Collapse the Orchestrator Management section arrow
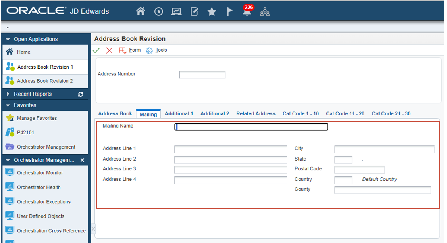 pyautogui.click(x=8, y=160)
